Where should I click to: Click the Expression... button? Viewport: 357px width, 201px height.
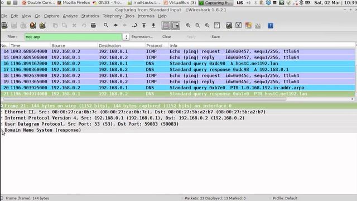pyautogui.click(x=142, y=37)
